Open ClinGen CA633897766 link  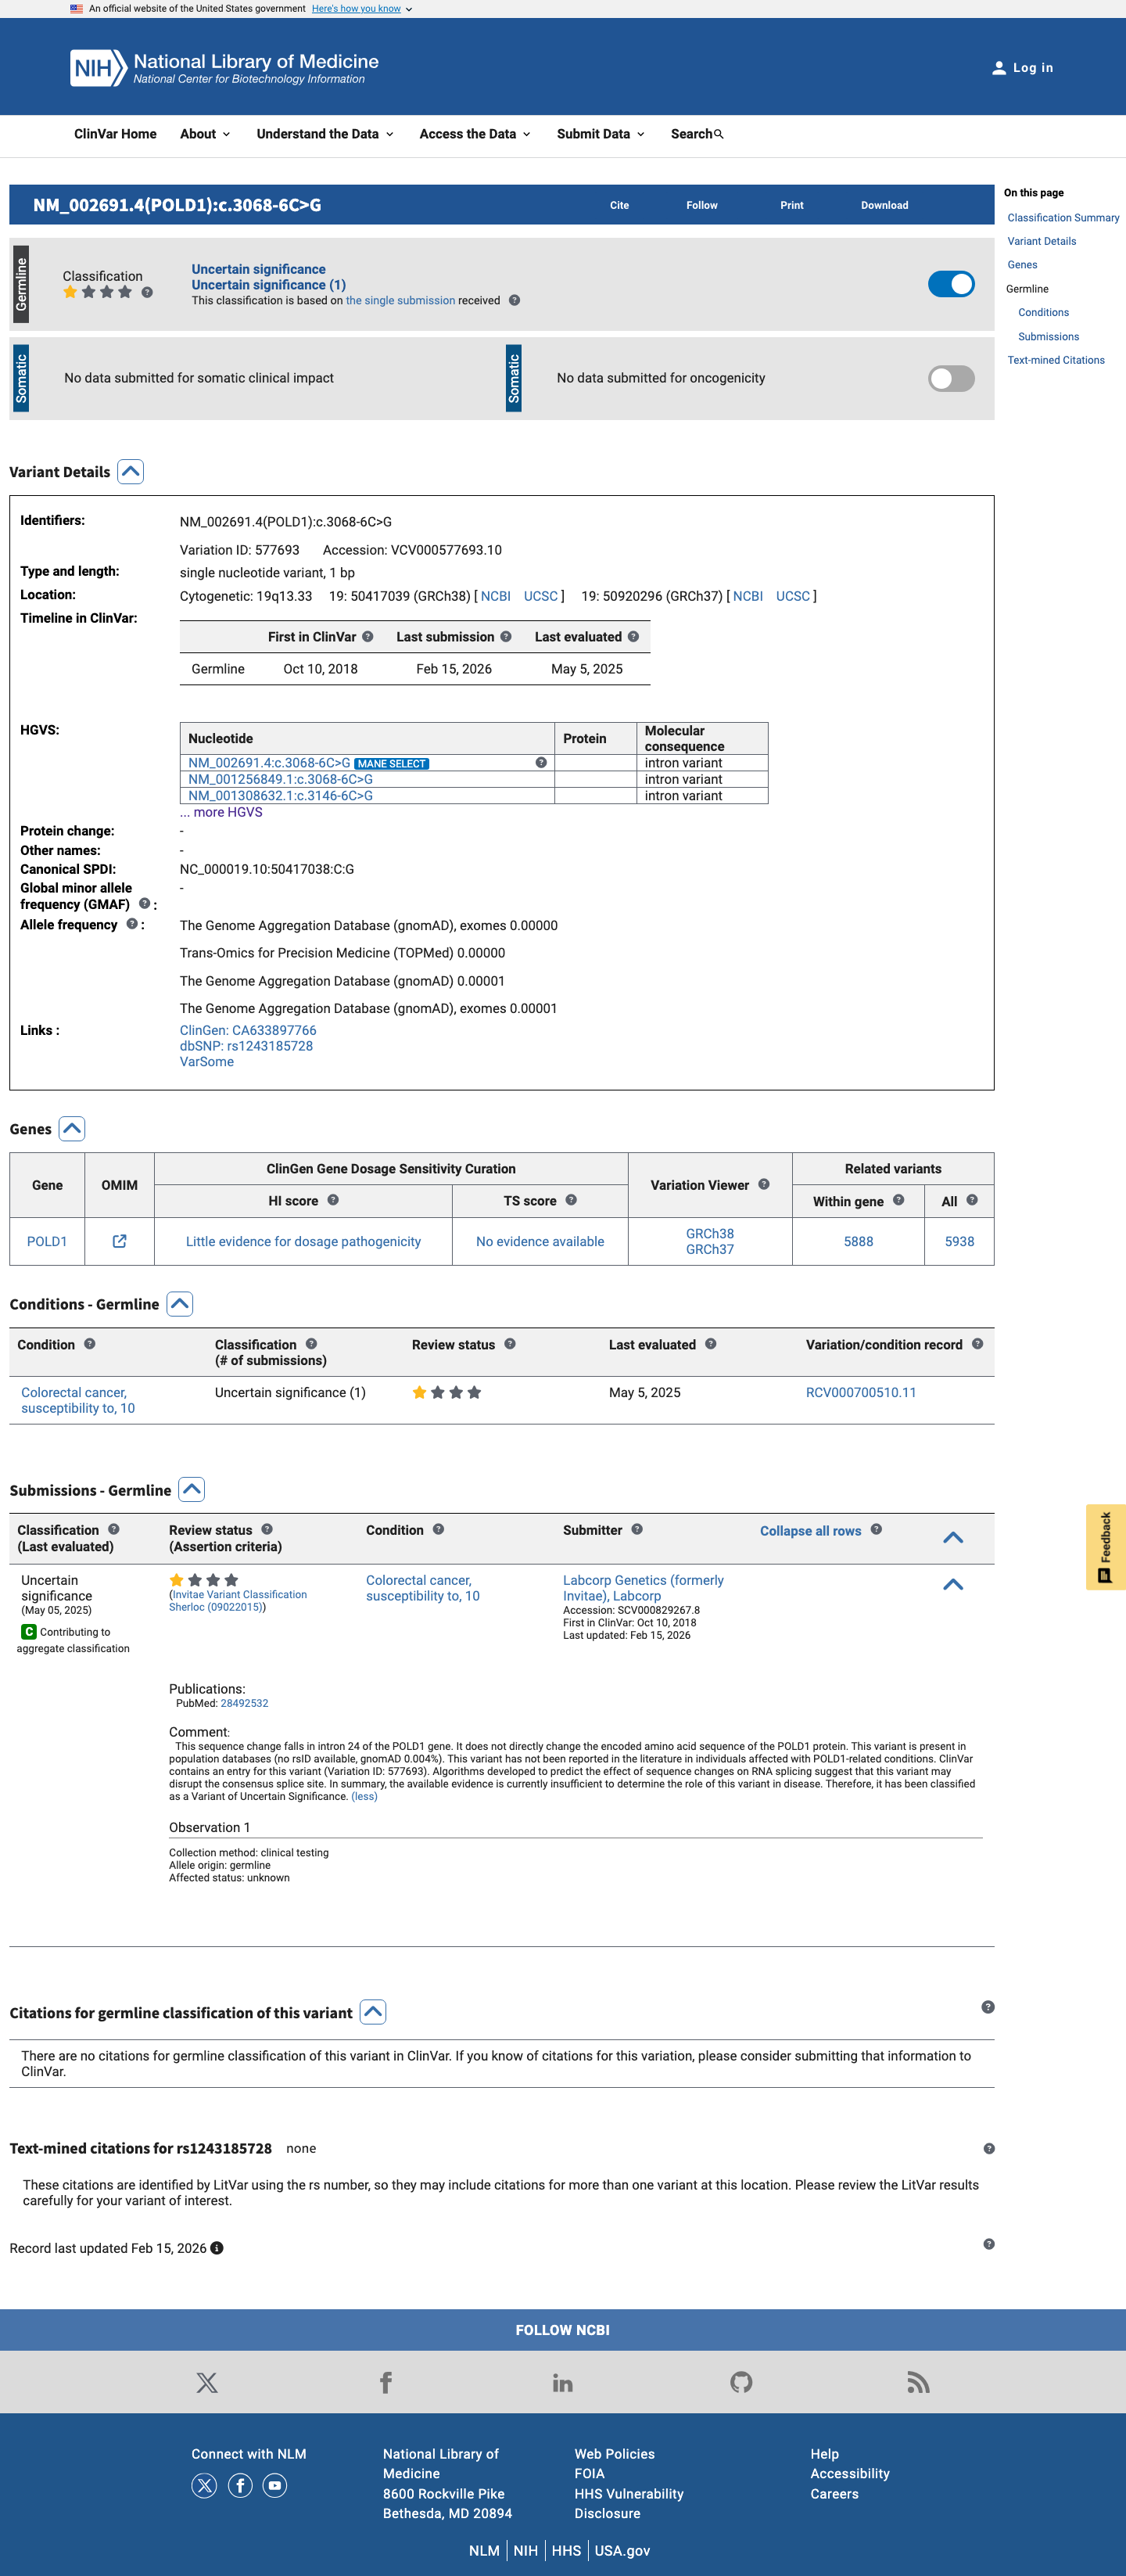248,1030
